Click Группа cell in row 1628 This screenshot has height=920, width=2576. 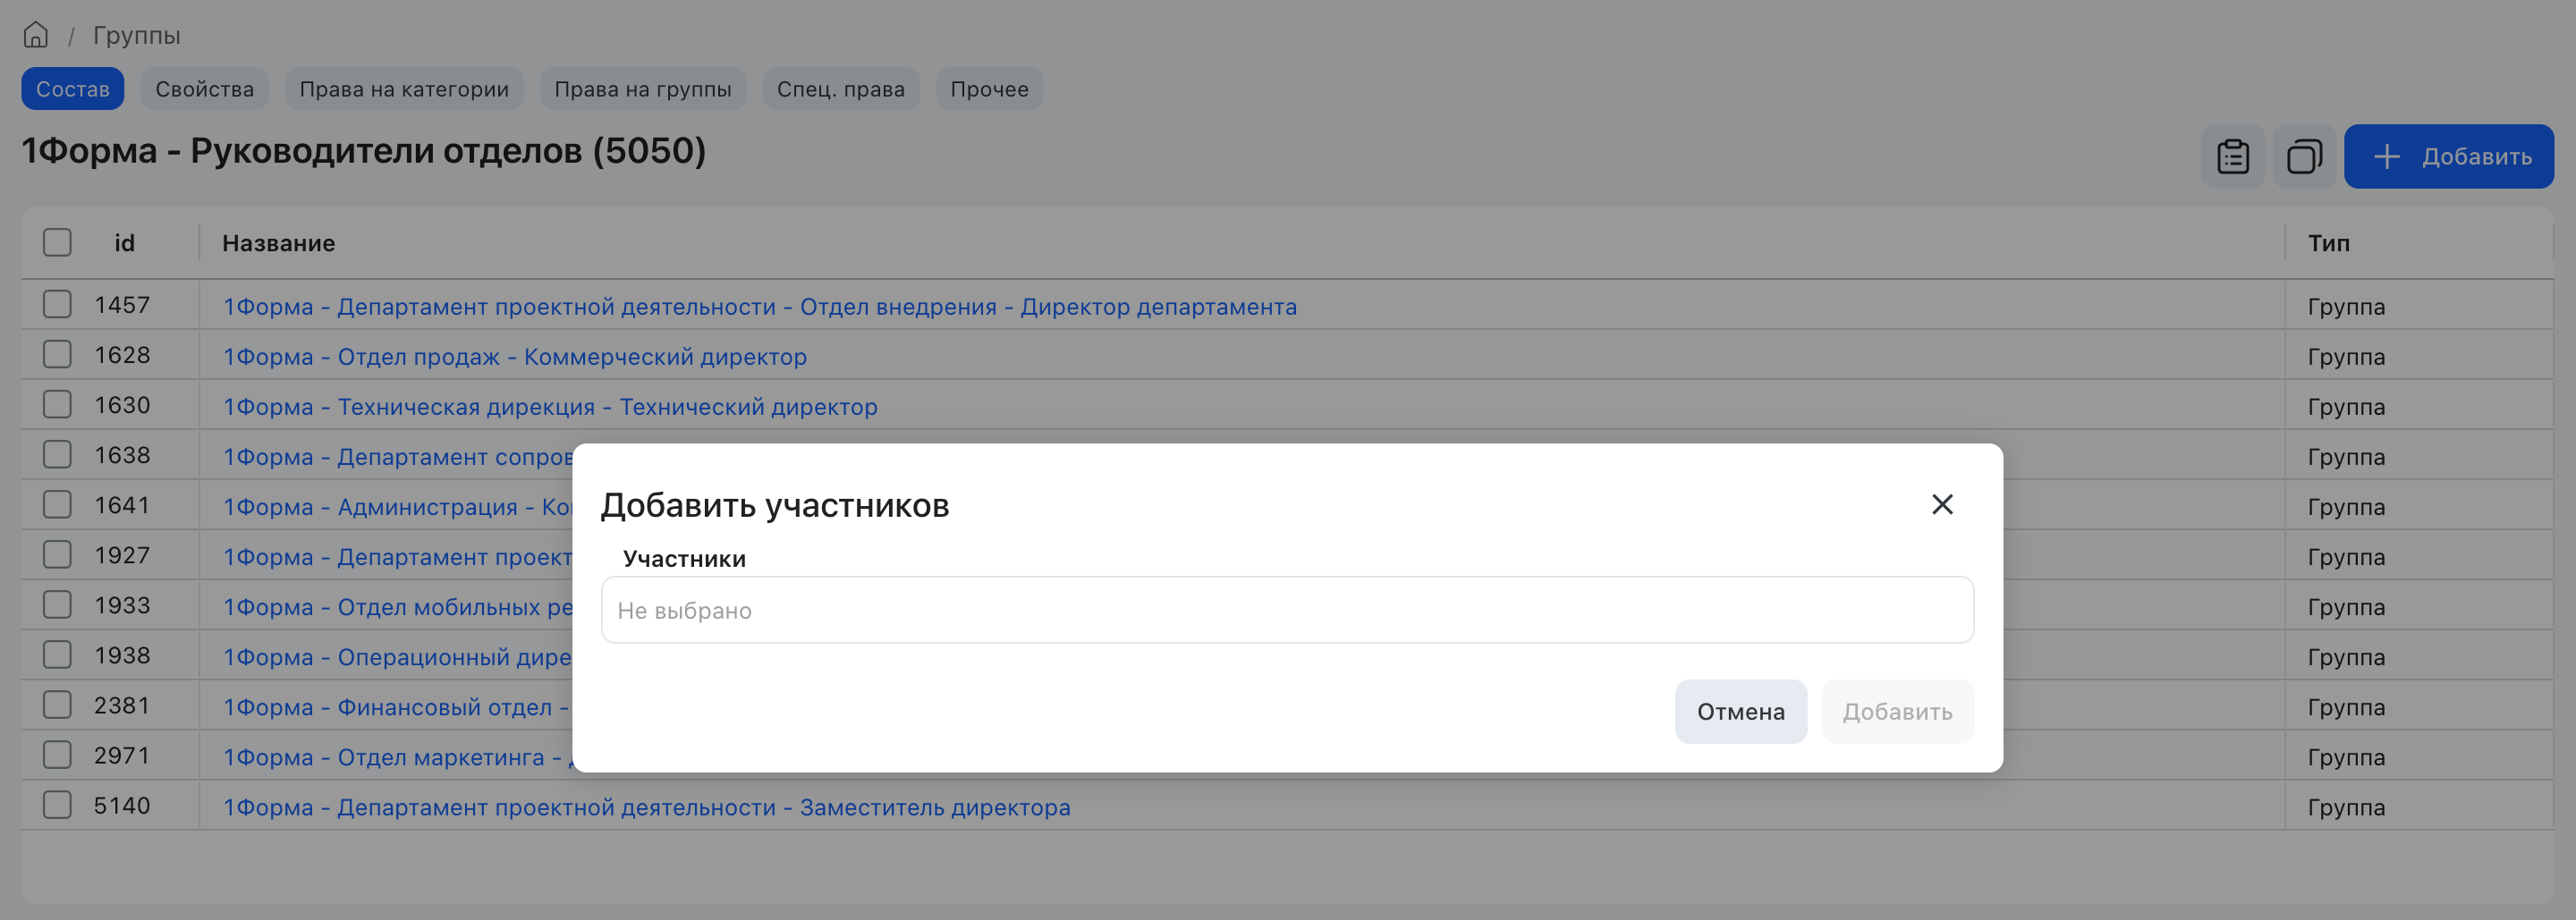tap(2346, 357)
